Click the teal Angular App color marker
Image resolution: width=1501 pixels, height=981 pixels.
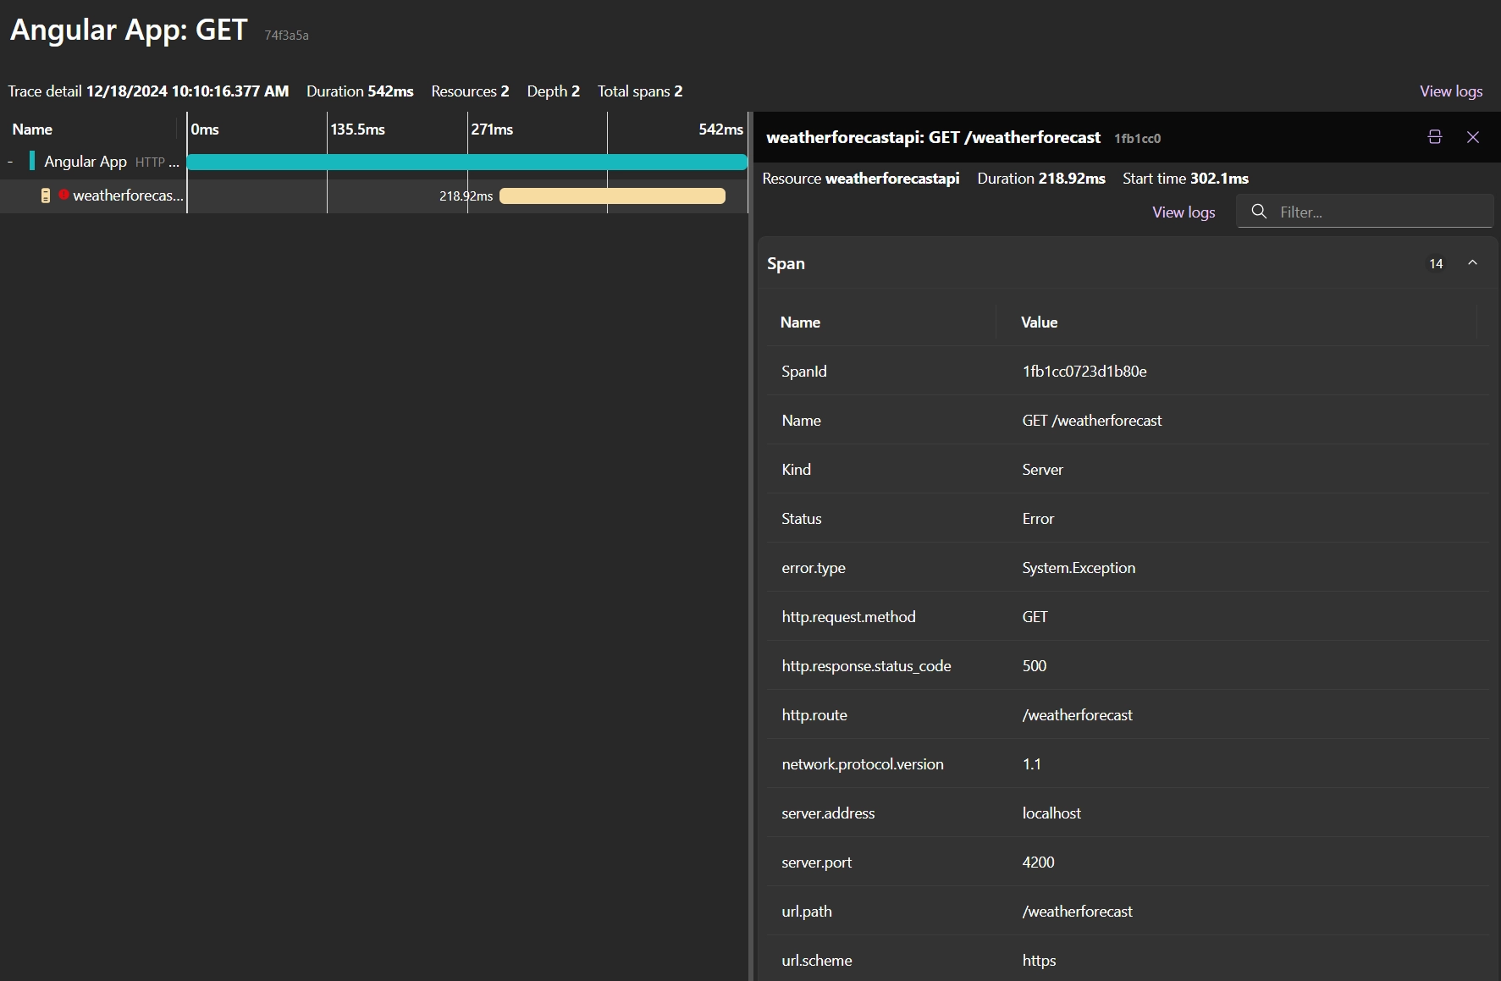(32, 161)
